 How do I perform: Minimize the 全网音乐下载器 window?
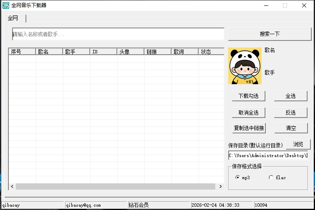pyautogui.click(x=266, y=5)
